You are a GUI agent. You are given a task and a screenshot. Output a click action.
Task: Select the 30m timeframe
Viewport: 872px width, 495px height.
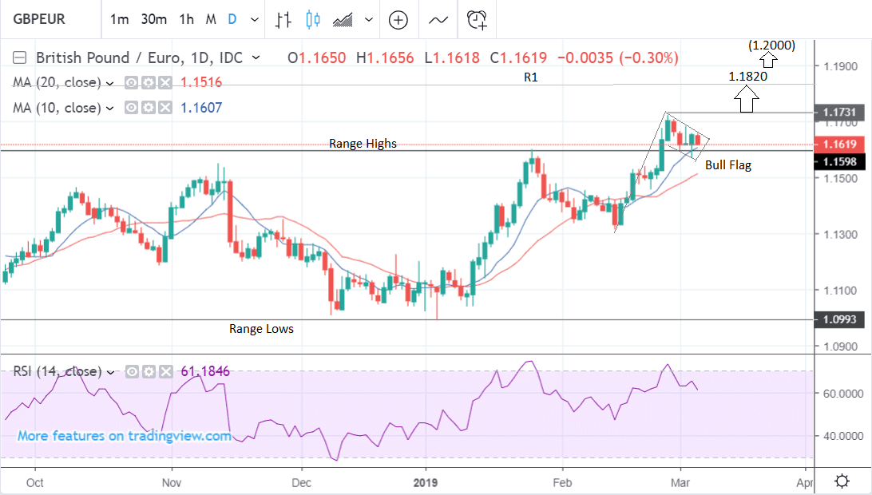pos(153,20)
